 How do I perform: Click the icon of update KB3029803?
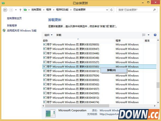45,44
